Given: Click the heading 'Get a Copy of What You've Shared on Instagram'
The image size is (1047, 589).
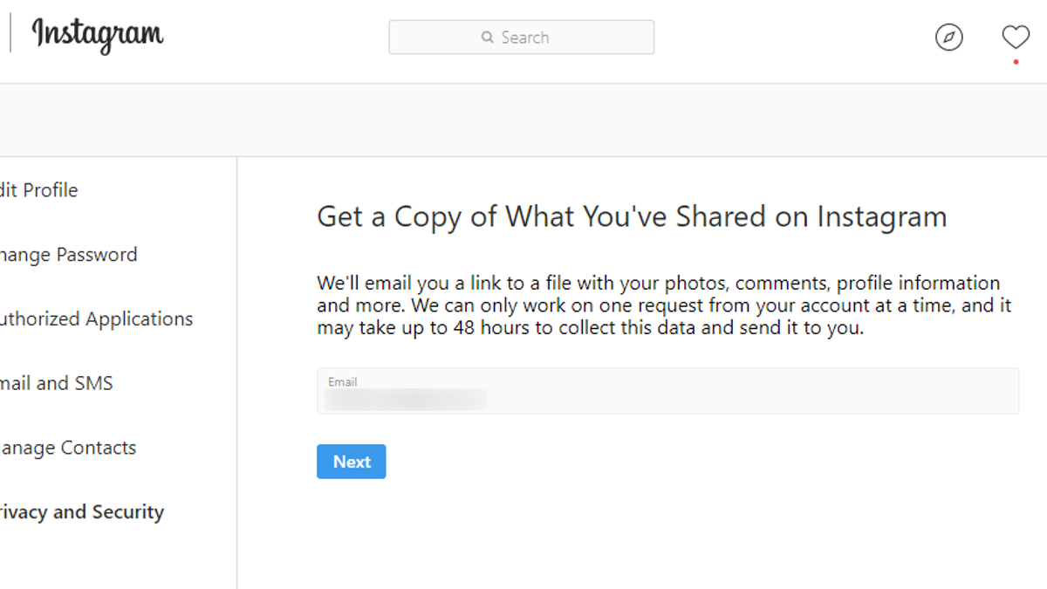Looking at the screenshot, I should pyautogui.click(x=632, y=216).
